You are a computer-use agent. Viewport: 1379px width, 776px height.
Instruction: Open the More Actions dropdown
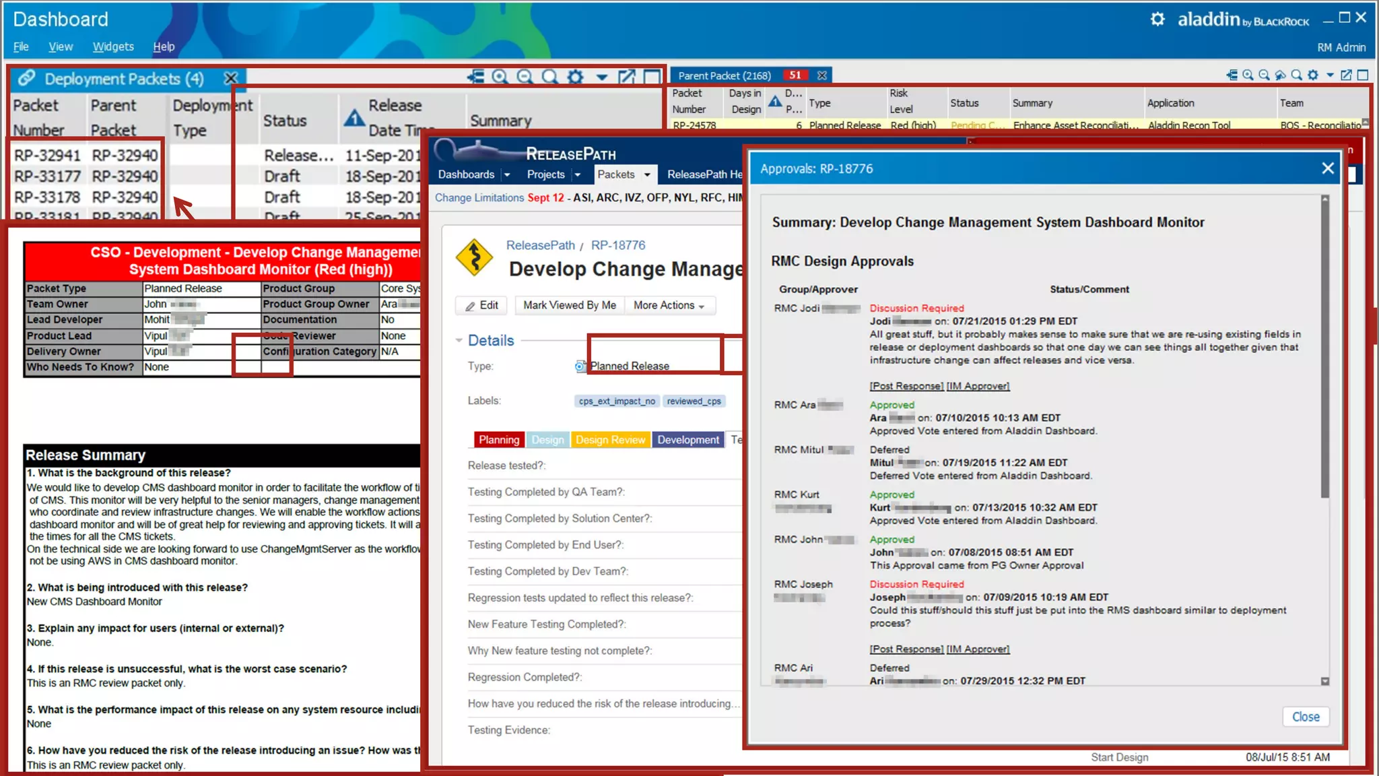coord(669,305)
